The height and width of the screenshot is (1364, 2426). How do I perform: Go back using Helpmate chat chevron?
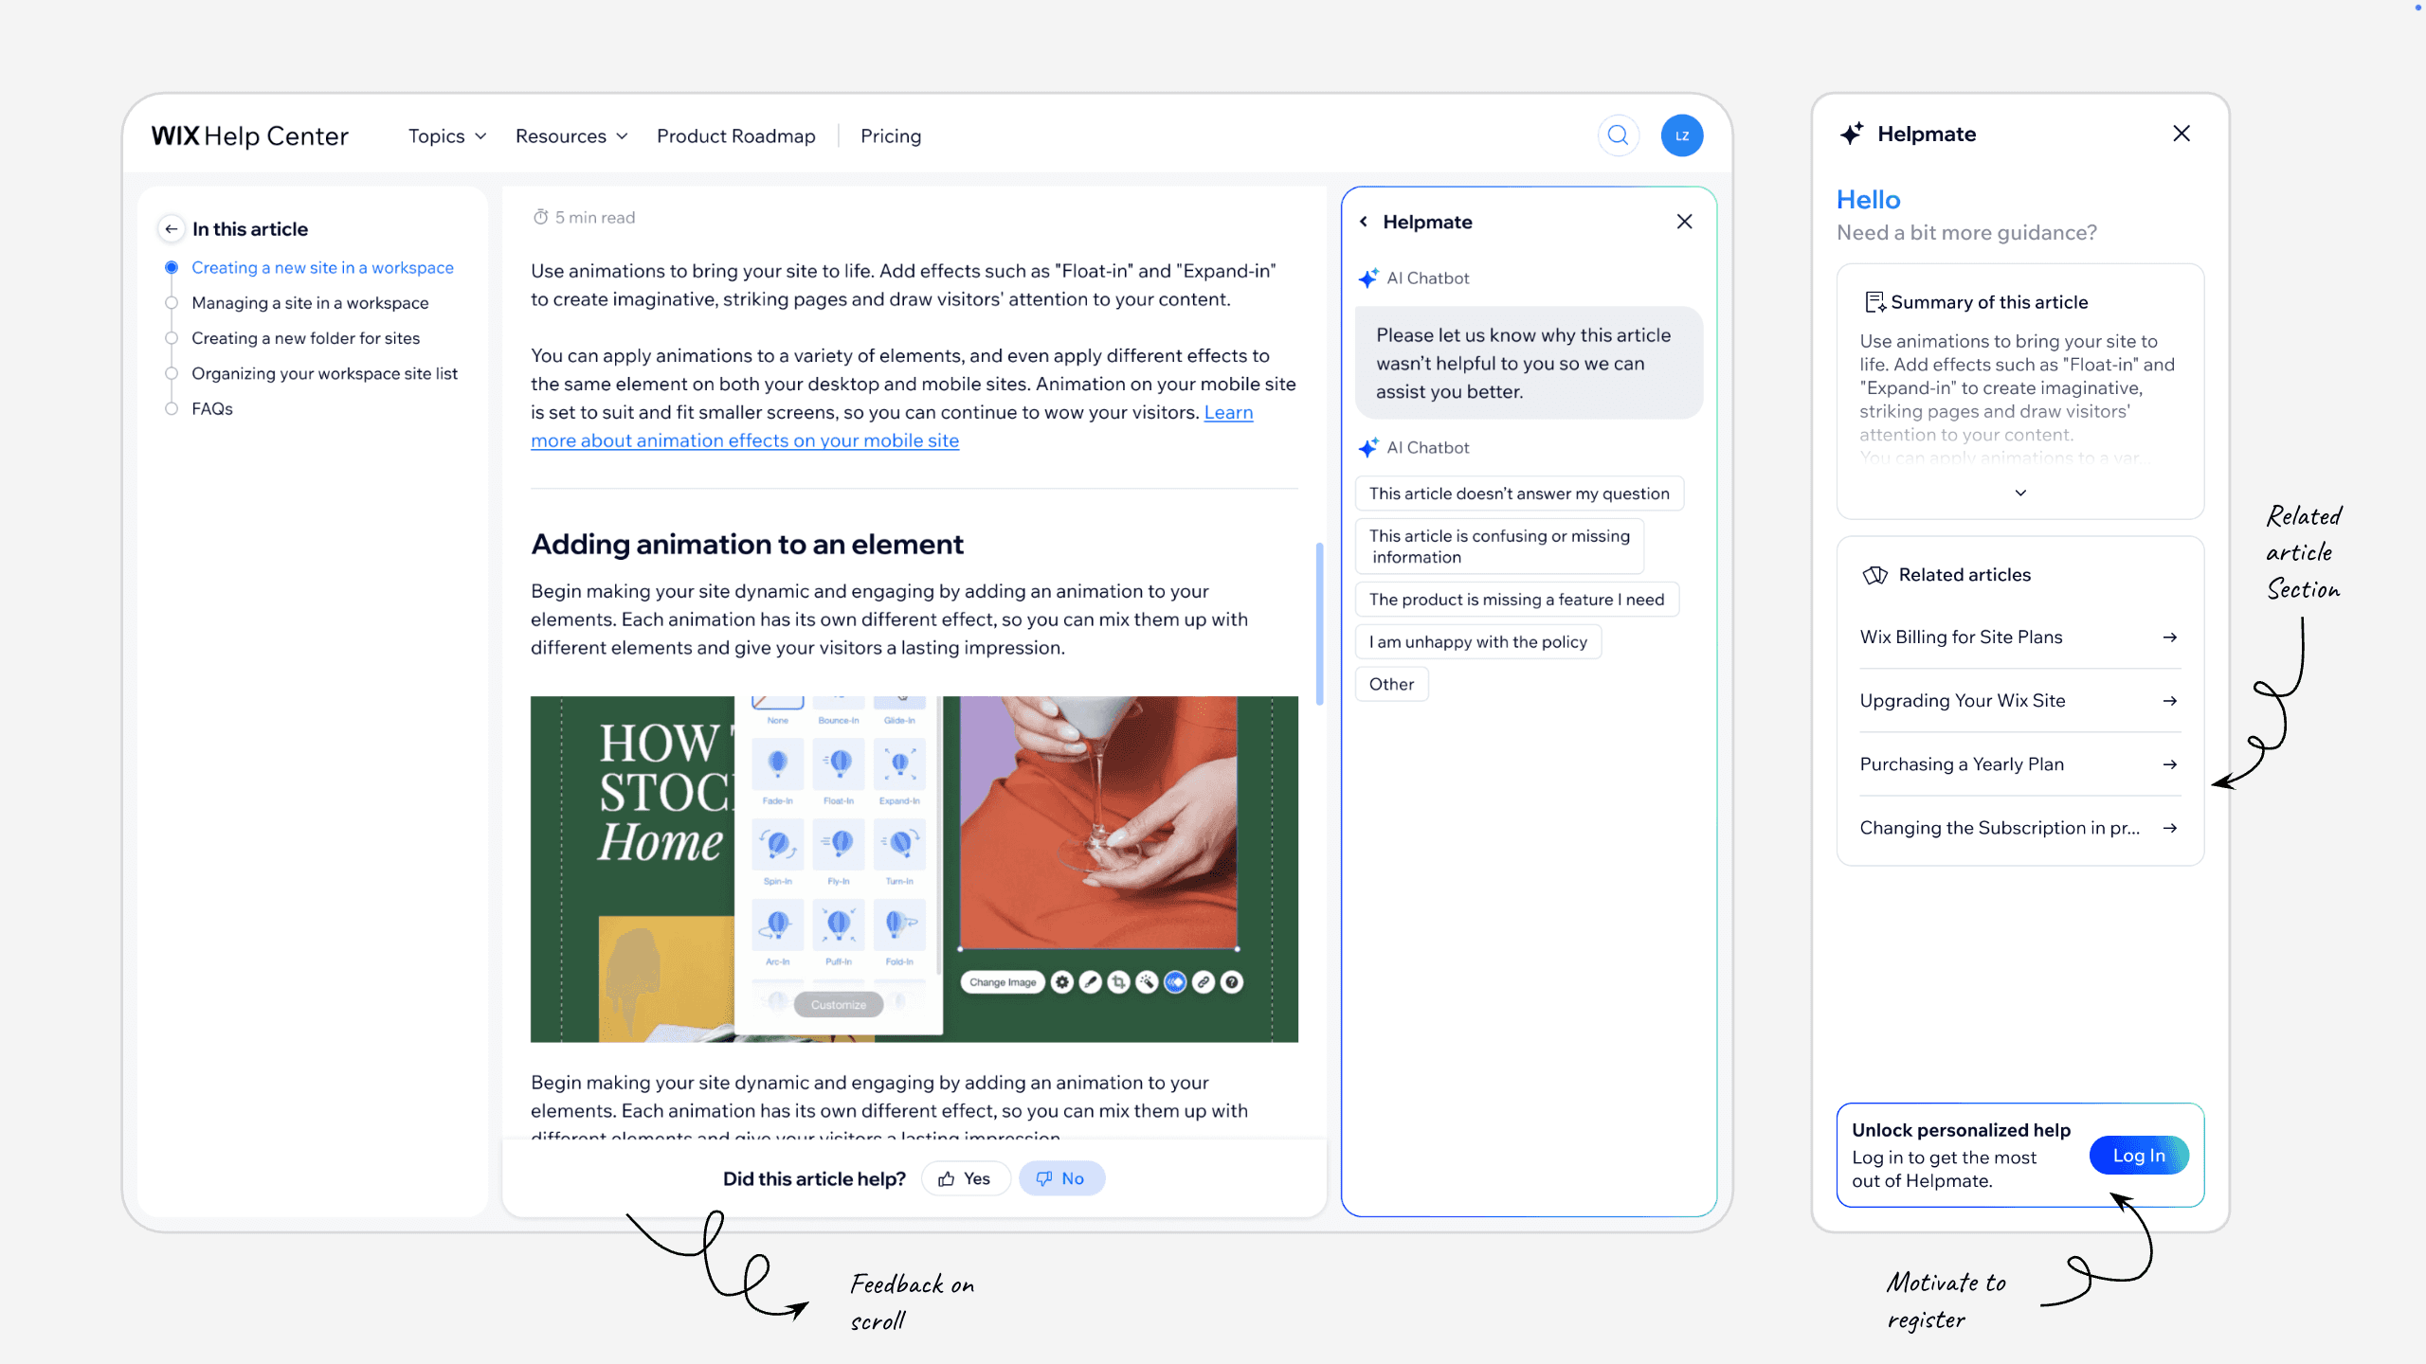[x=1364, y=222]
